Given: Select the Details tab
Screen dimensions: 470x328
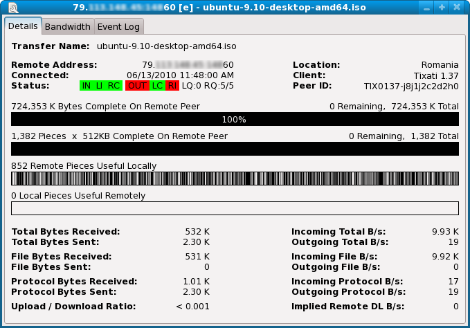Looking at the screenshot, I should (x=24, y=26).
